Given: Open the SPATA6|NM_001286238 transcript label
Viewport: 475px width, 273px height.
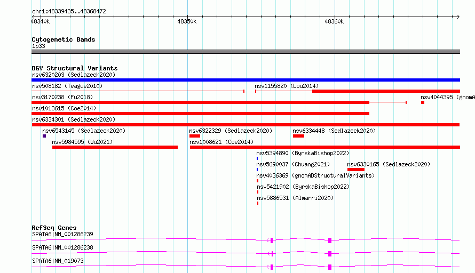Looking at the screenshot, I should [62, 247].
